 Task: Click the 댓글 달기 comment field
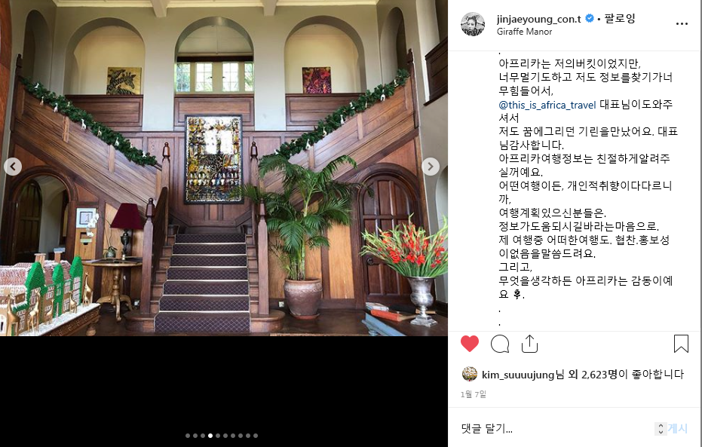pyautogui.click(x=555, y=428)
